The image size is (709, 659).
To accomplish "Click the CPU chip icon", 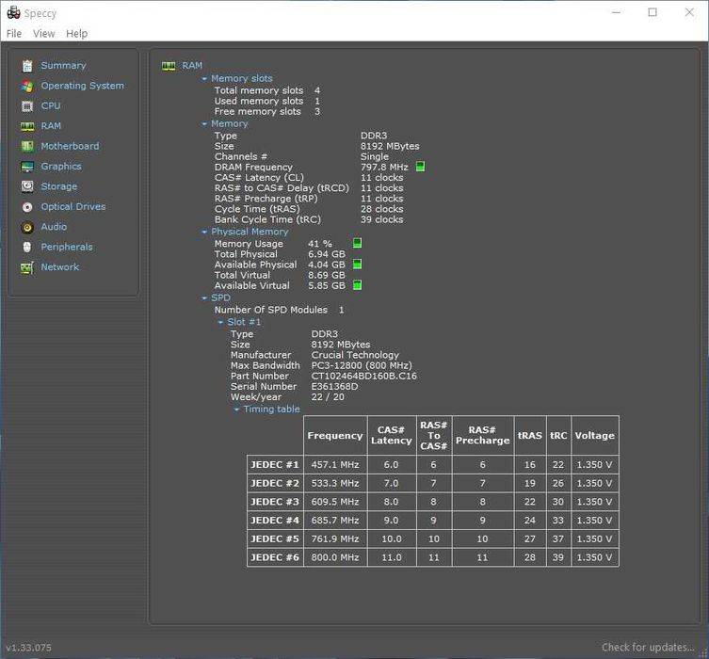I will (x=27, y=106).
